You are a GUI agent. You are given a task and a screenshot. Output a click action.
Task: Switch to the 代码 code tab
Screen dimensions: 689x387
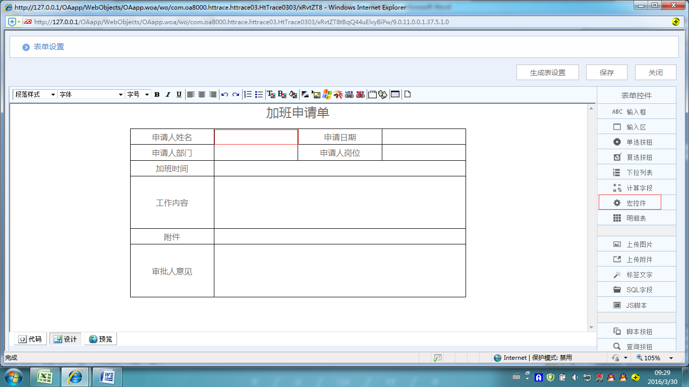(x=30, y=339)
